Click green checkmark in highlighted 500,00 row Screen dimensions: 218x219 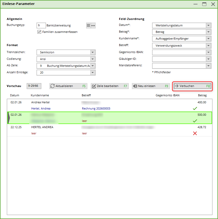(x=195, y=121)
